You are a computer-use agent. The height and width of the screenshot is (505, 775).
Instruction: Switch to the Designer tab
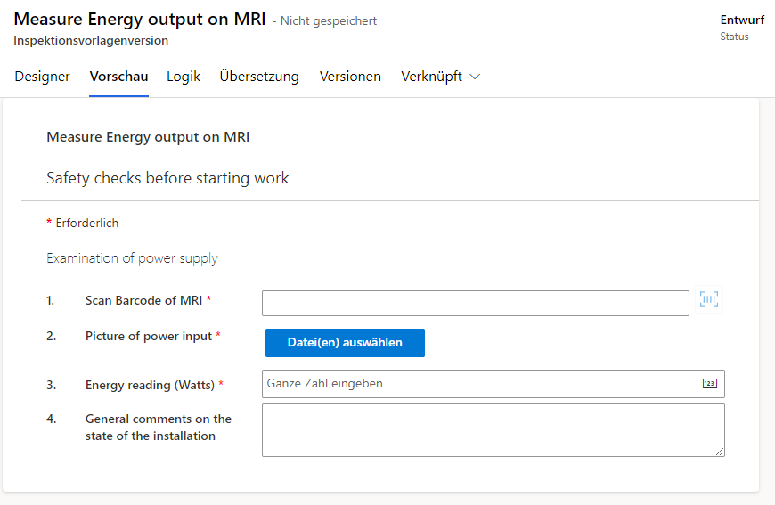(42, 77)
